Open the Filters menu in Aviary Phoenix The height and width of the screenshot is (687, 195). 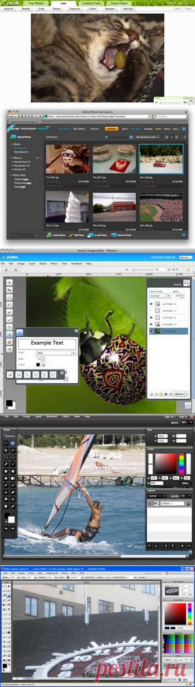[x=54, y=264]
